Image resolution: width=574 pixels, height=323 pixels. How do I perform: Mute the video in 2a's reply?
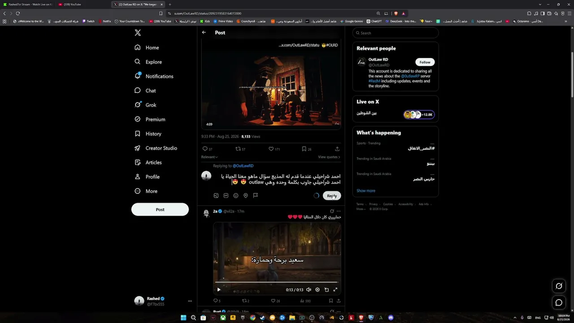pos(309,290)
